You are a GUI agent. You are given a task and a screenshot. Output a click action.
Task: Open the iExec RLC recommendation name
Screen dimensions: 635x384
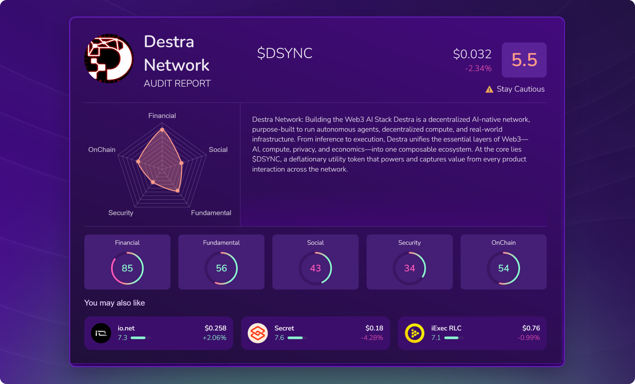point(446,328)
